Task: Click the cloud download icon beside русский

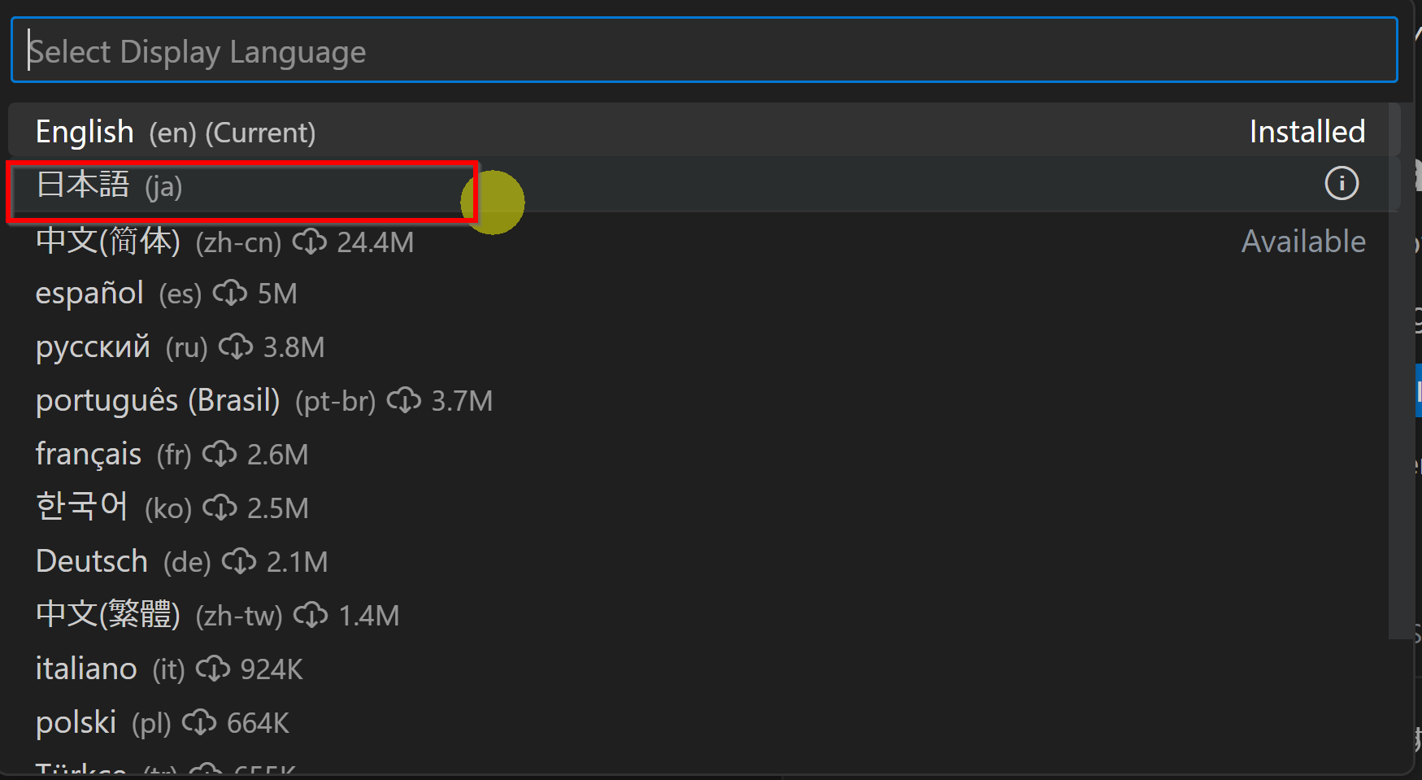Action: pyautogui.click(x=236, y=347)
